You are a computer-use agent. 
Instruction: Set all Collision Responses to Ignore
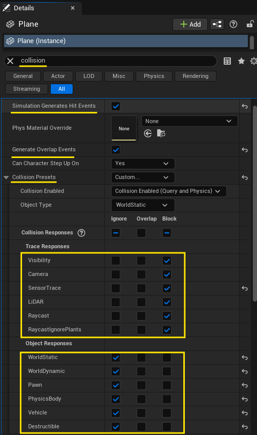pyautogui.click(x=116, y=233)
